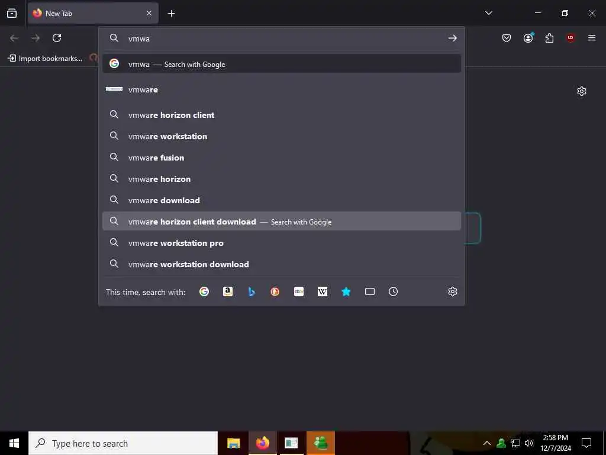Image resolution: width=606 pixels, height=455 pixels.
Task: Open the Firefox View icon
Action: coord(12,13)
